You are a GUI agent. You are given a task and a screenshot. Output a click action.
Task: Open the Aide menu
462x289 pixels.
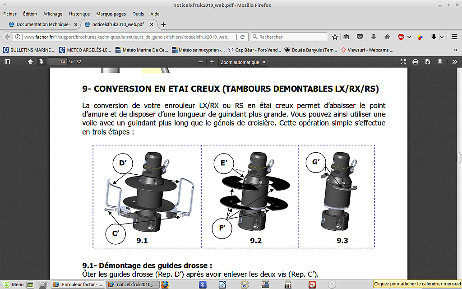(x=155, y=14)
